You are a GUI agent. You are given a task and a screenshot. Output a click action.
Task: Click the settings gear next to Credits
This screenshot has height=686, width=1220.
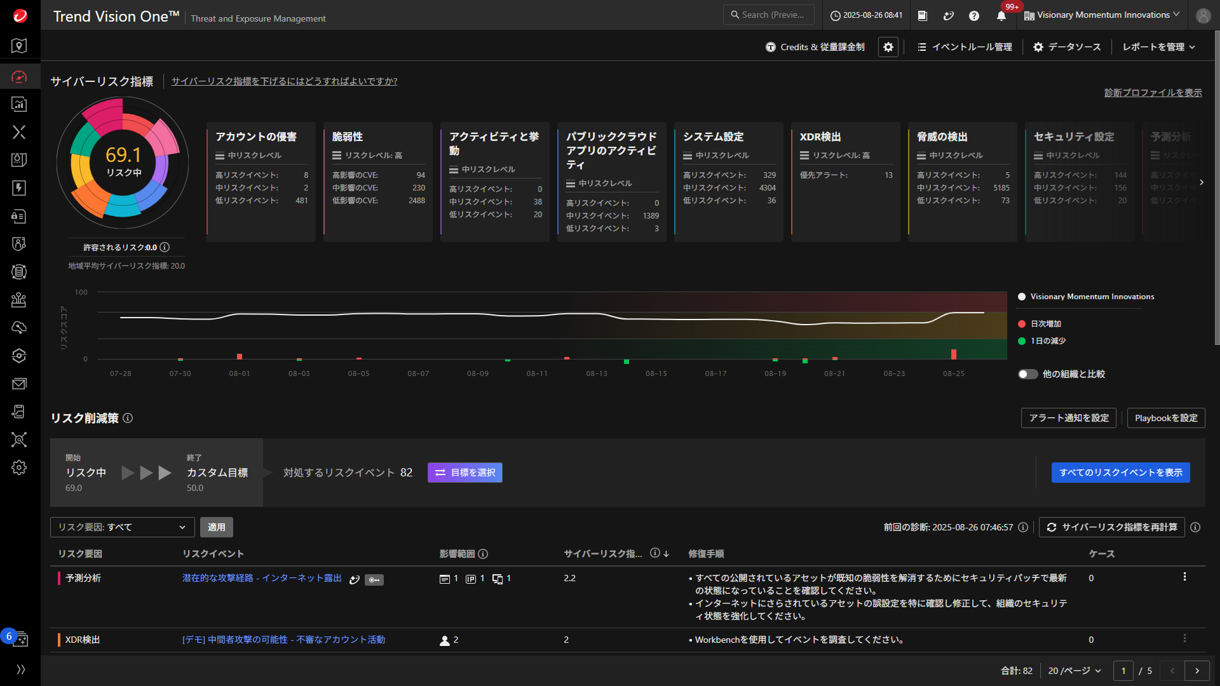tap(888, 47)
